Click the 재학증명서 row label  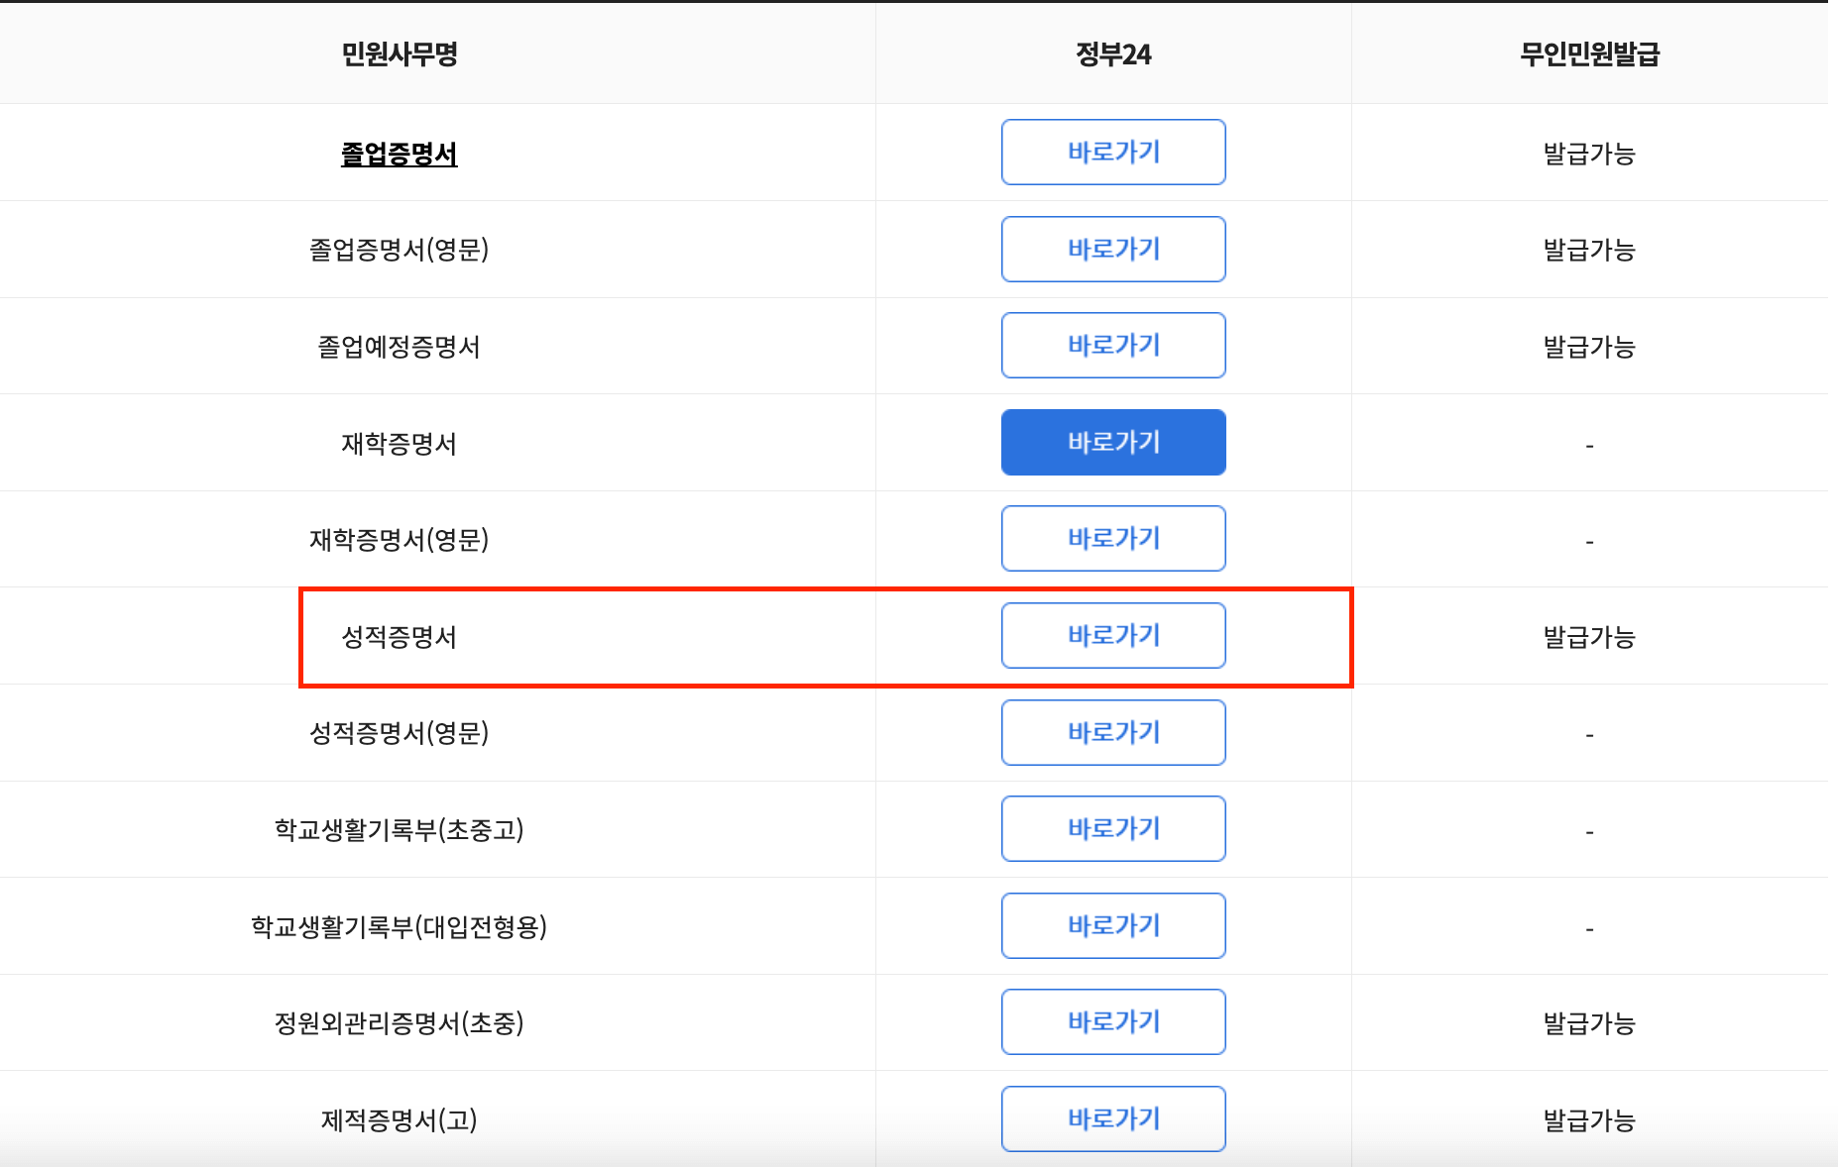click(397, 442)
